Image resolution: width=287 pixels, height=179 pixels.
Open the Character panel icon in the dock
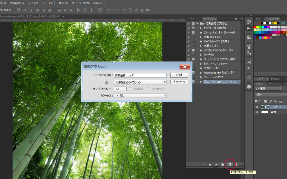(249, 62)
